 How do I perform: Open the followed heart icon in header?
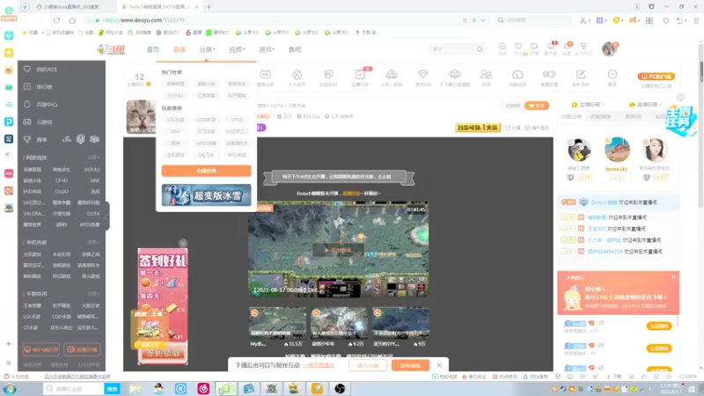[x=518, y=48]
